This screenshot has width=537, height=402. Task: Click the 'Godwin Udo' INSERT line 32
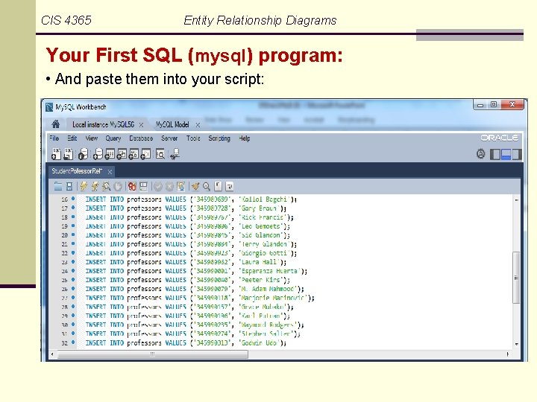click(186, 343)
